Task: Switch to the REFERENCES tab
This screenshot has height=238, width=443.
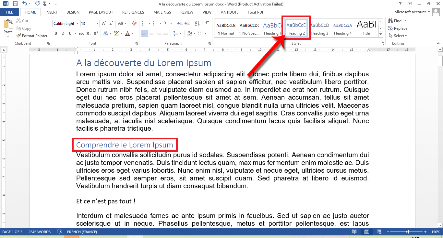Action: point(133,12)
